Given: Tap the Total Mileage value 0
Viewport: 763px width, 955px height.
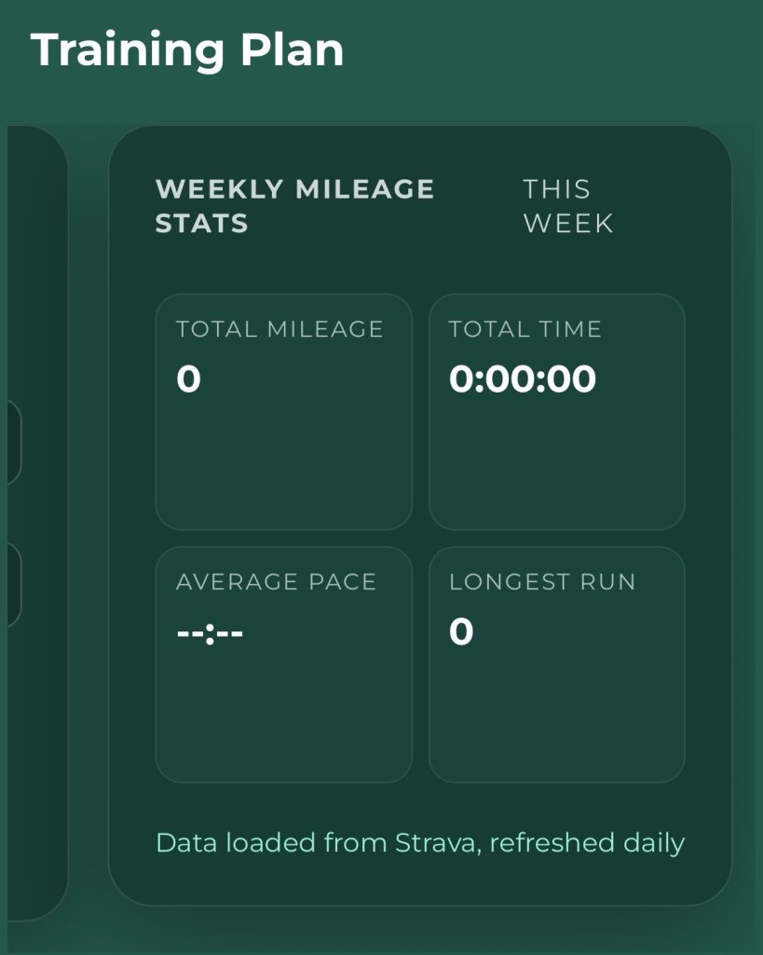Looking at the screenshot, I should coord(188,380).
